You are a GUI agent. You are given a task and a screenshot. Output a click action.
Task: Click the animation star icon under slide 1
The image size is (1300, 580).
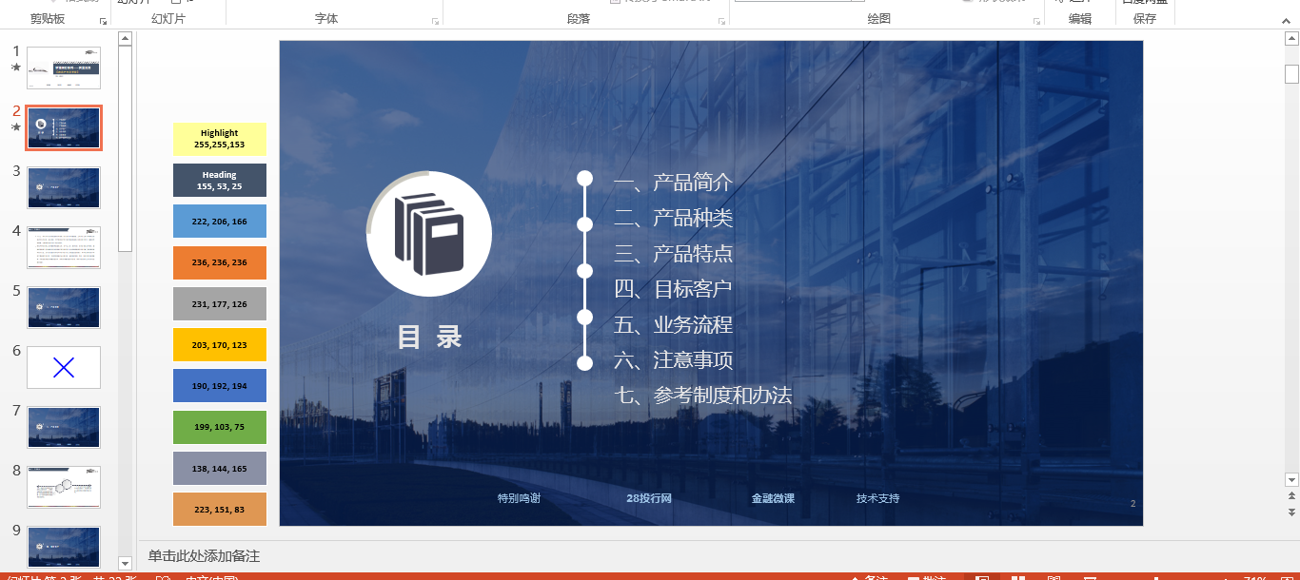15,68
